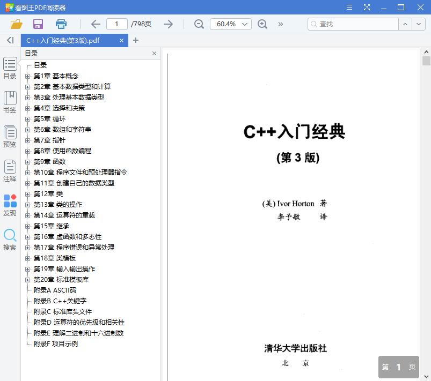431x381 pixels.
Task: Click the 查找 search box
Action: (x=353, y=24)
